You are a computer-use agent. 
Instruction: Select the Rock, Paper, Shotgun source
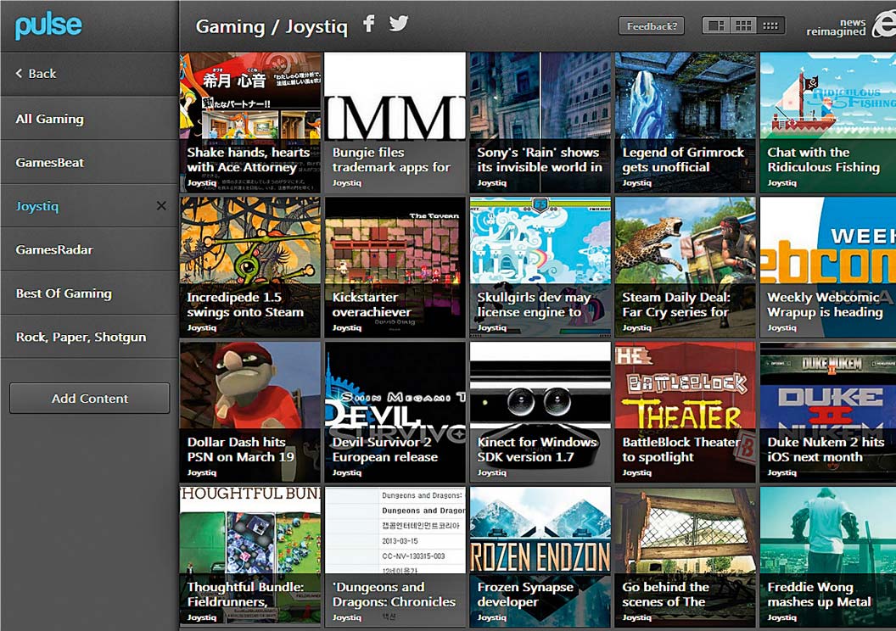(89, 337)
